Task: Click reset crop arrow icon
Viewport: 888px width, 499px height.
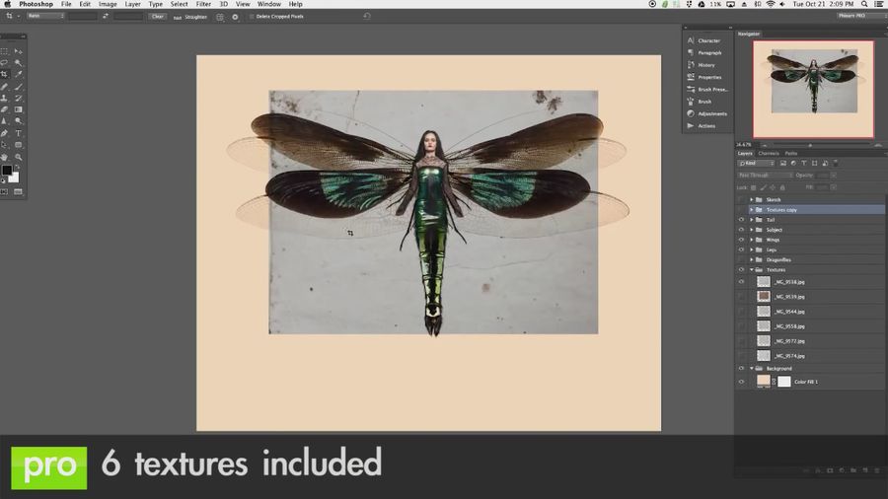Action: (367, 17)
